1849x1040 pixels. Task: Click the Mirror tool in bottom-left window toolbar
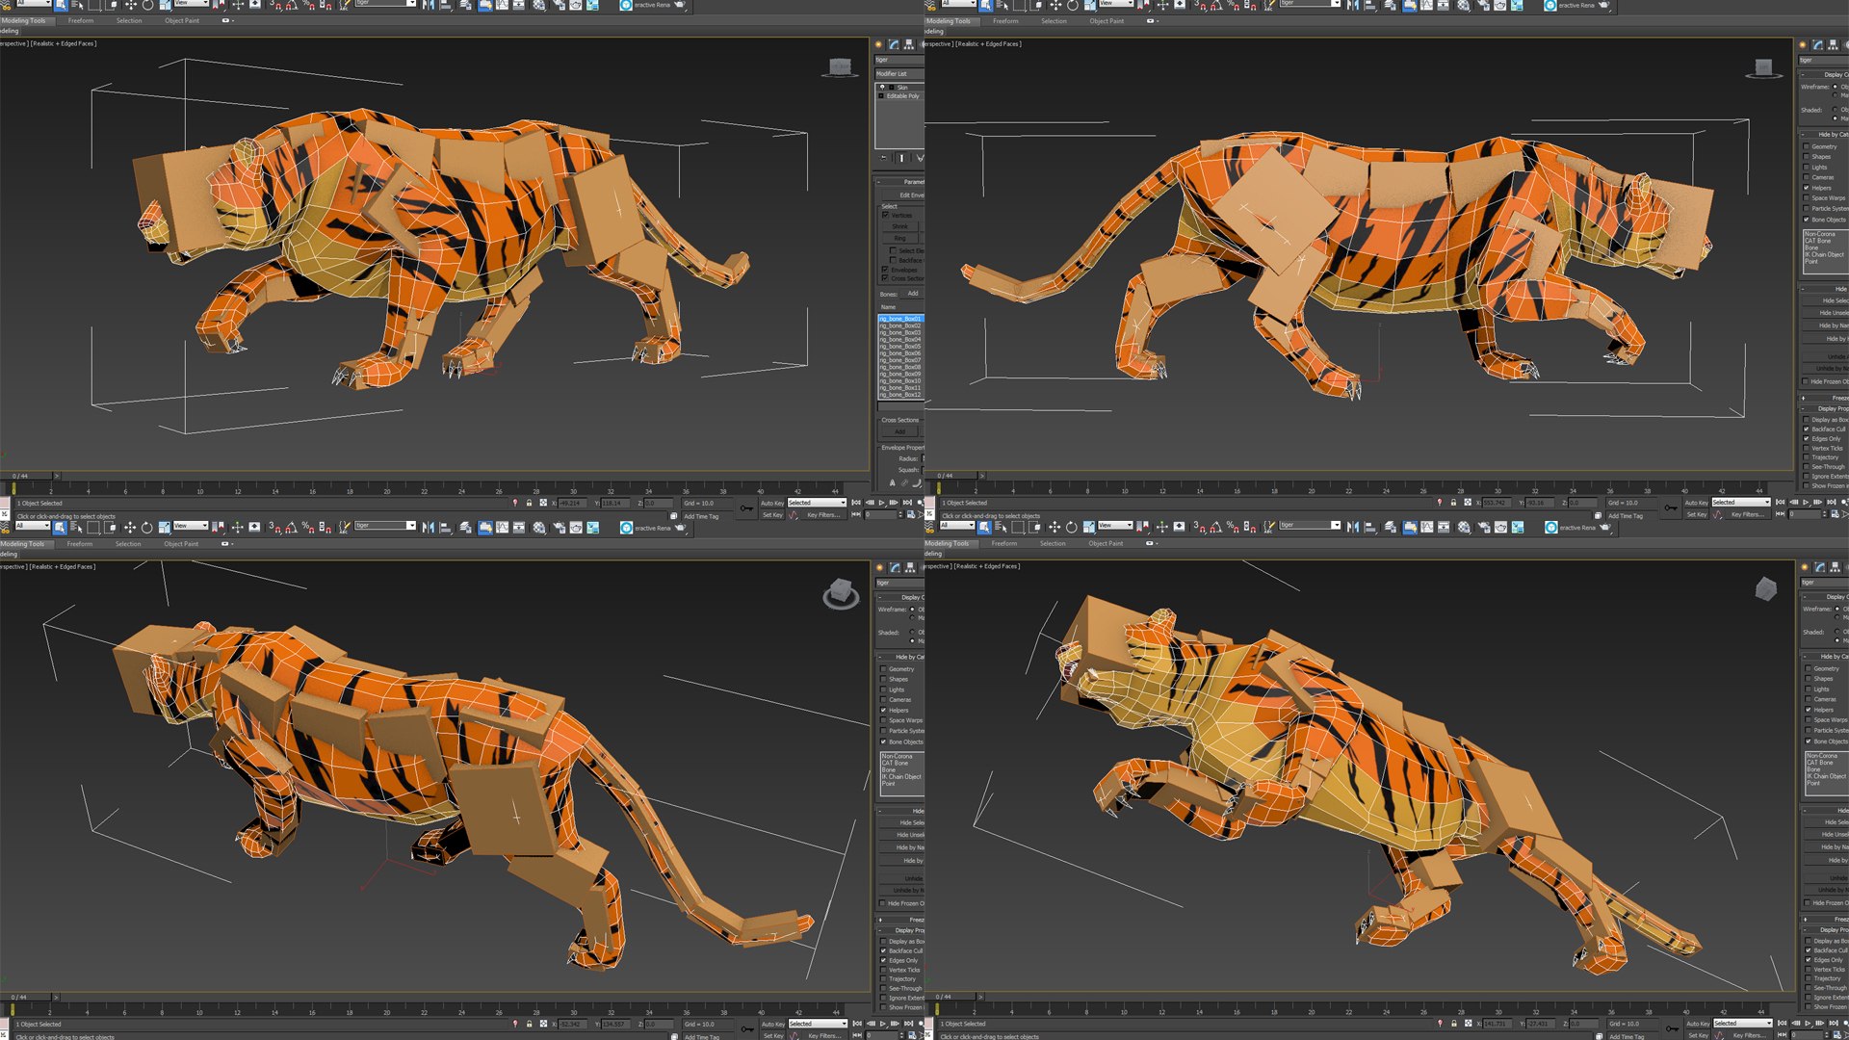pyautogui.click(x=429, y=528)
